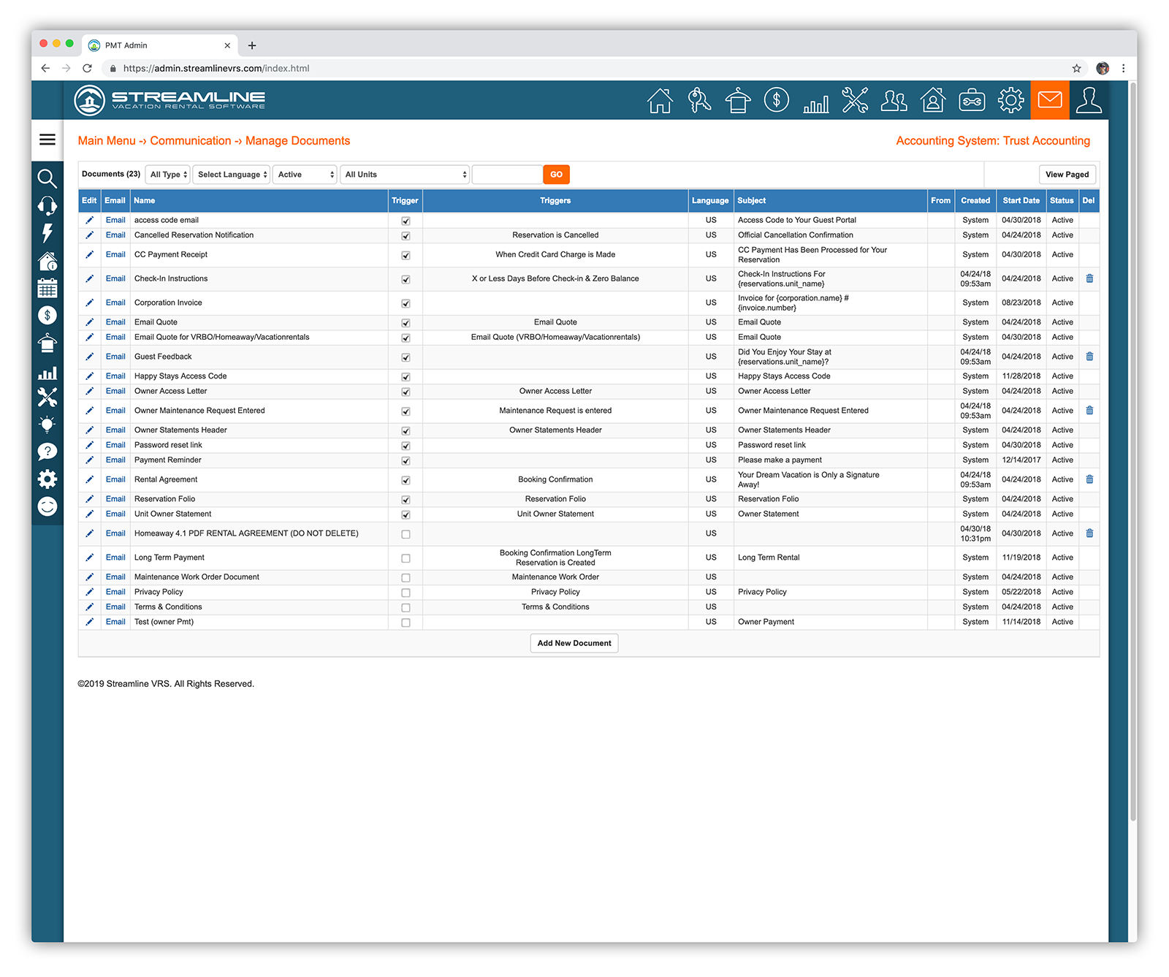The image size is (1169, 977).
Task: Click Email link for Guest Feedback row
Action: 115,357
